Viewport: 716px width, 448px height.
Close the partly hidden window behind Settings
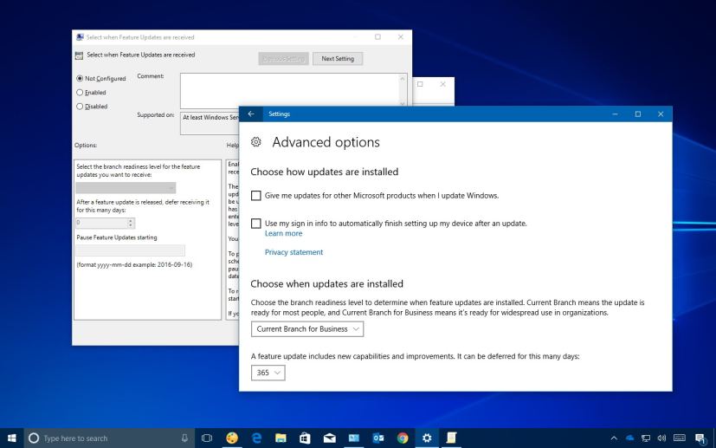442,84
